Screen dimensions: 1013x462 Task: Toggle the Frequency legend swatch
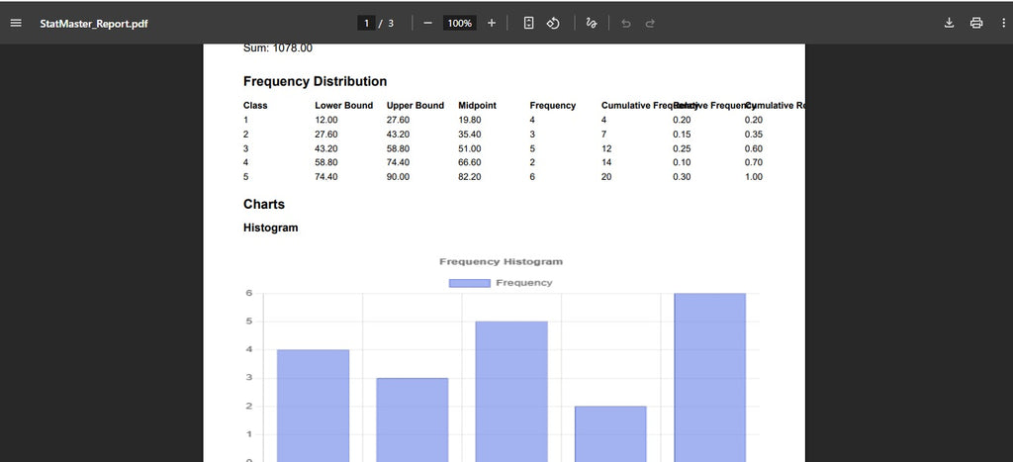click(470, 283)
